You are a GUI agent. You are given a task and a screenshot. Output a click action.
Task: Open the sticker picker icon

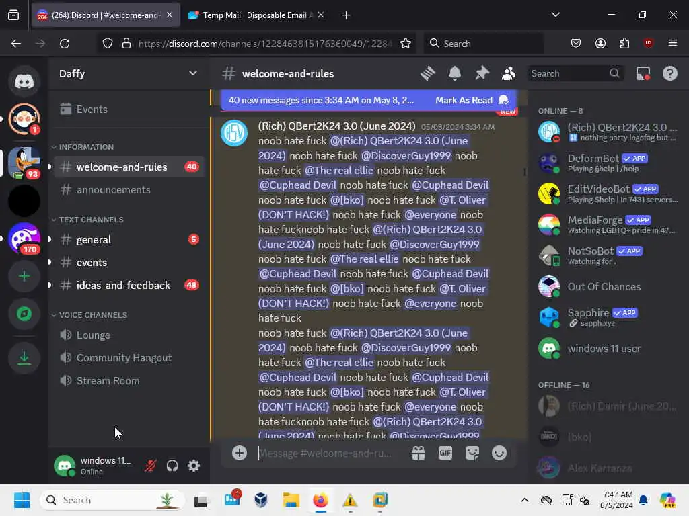pos(472,453)
